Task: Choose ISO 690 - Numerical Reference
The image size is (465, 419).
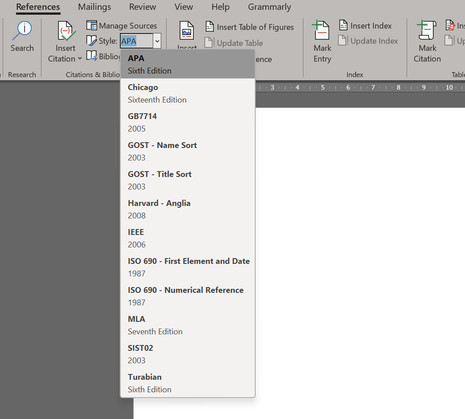Action: coord(188,296)
